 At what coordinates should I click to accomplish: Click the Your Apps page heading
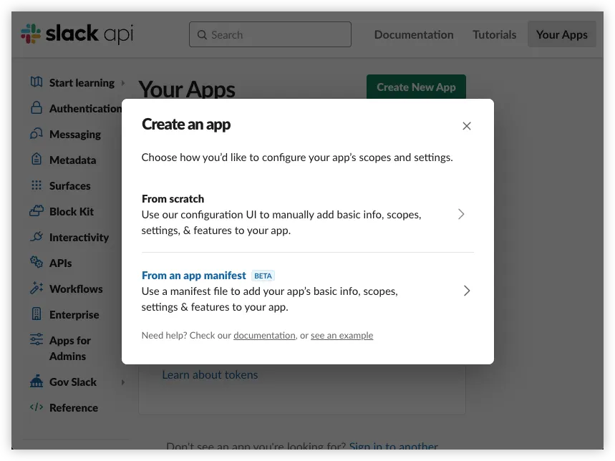coord(187,89)
